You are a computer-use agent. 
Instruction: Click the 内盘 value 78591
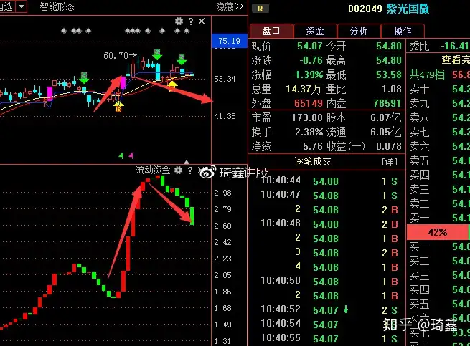pyautogui.click(x=387, y=103)
